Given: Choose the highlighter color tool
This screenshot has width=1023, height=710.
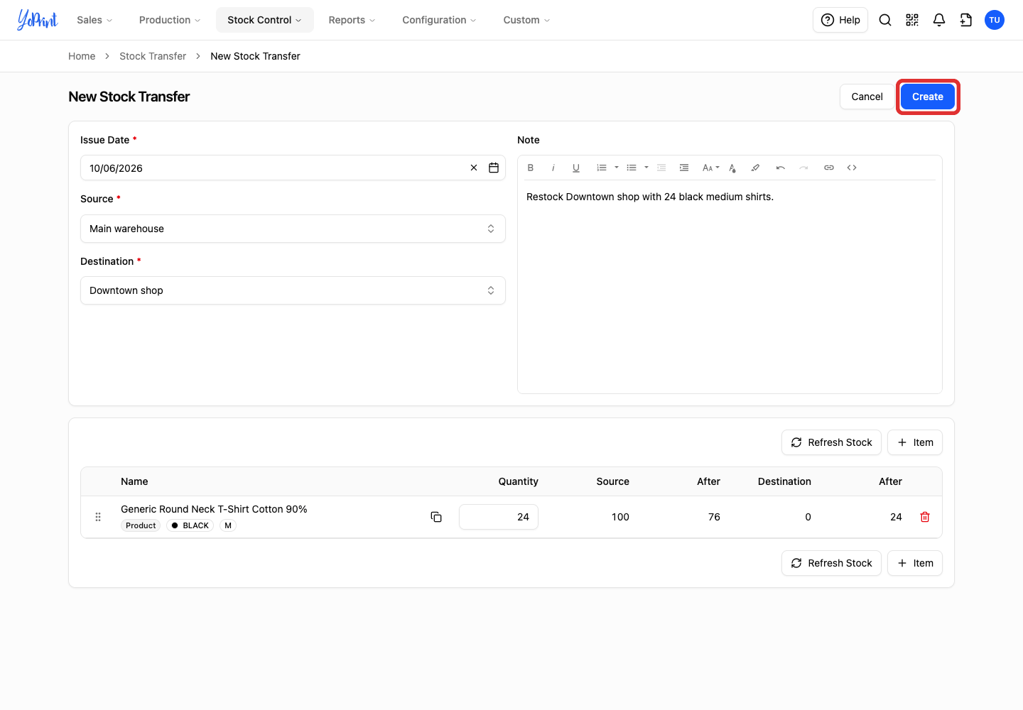Looking at the screenshot, I should click(755, 168).
